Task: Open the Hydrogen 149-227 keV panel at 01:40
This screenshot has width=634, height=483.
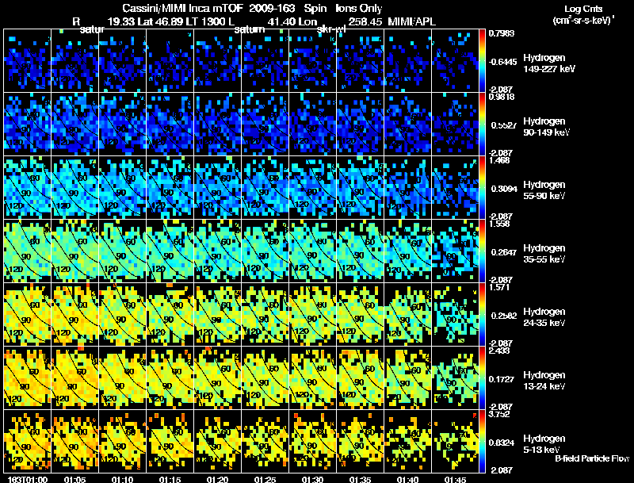Action: 407,60
